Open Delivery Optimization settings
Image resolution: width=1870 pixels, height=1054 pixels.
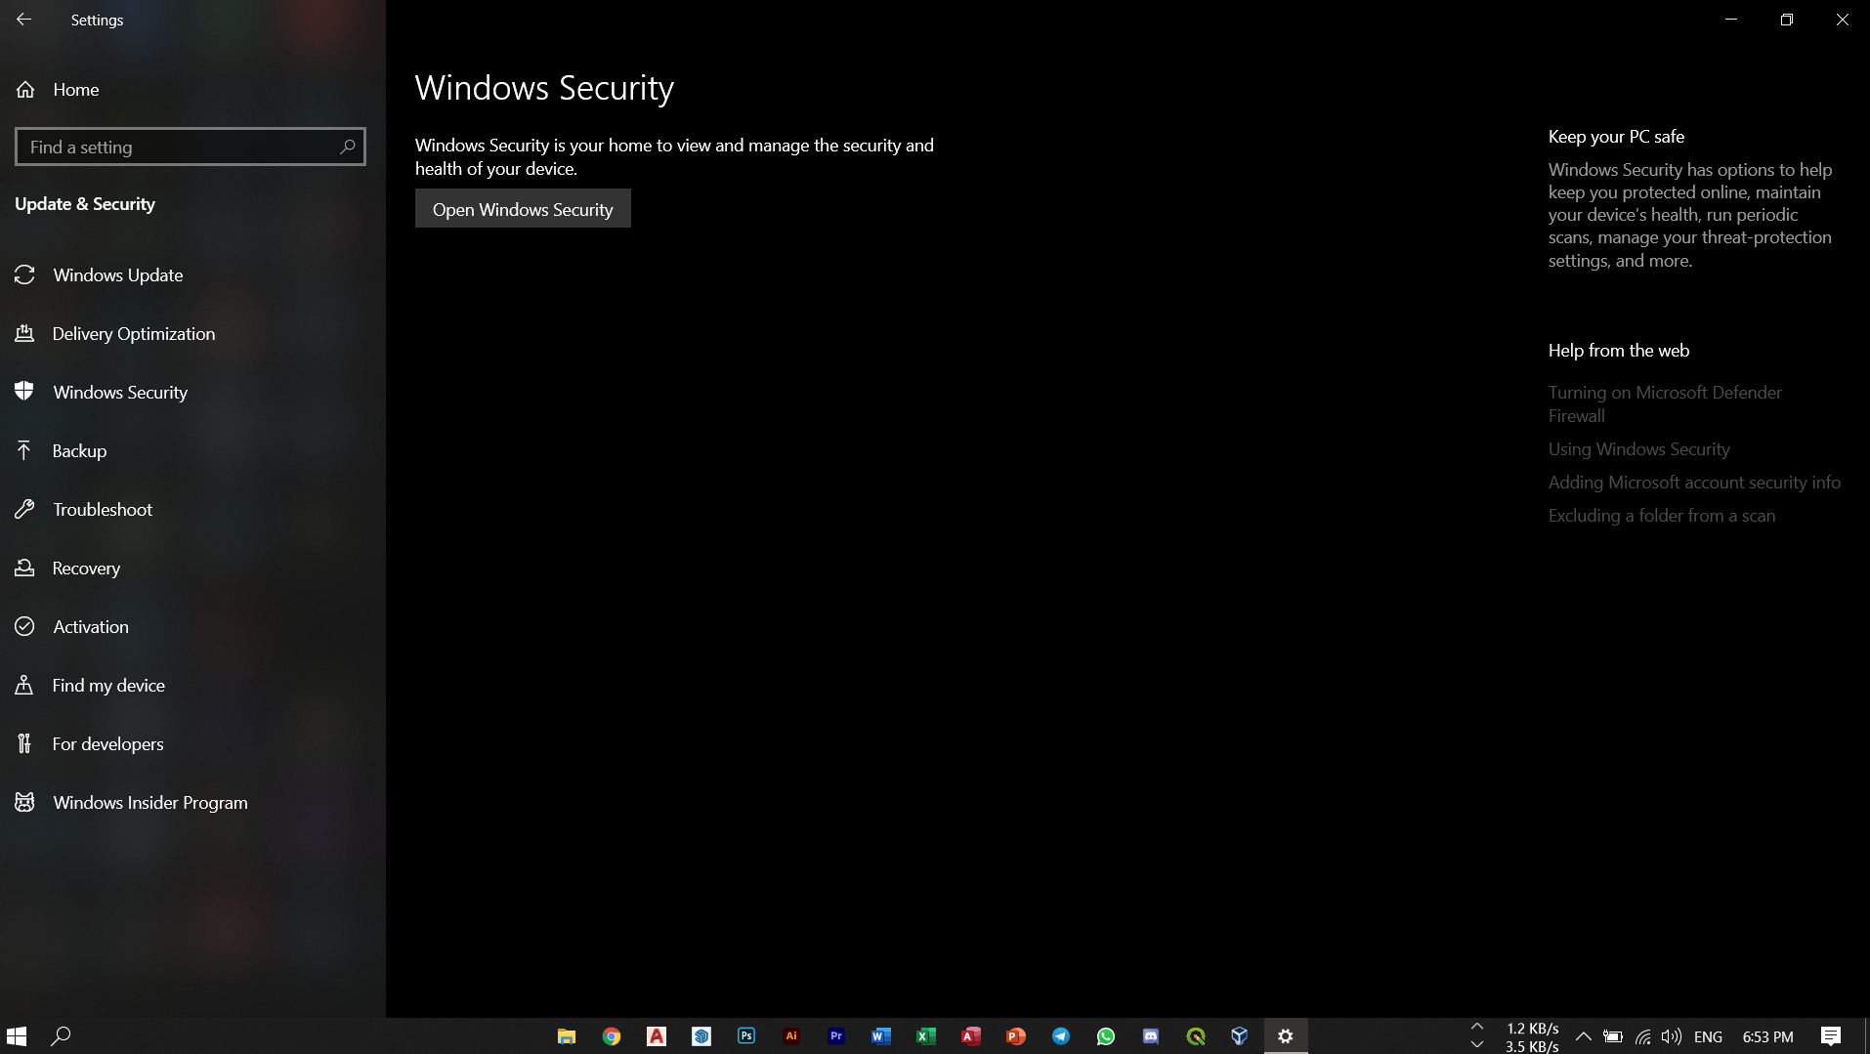[133, 333]
